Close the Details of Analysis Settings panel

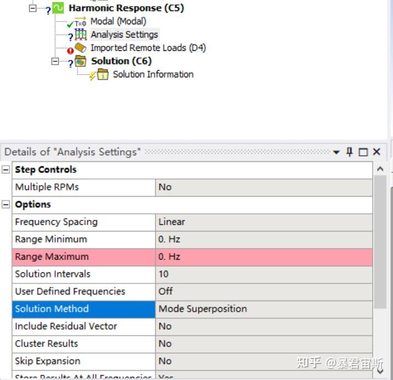[376, 152]
